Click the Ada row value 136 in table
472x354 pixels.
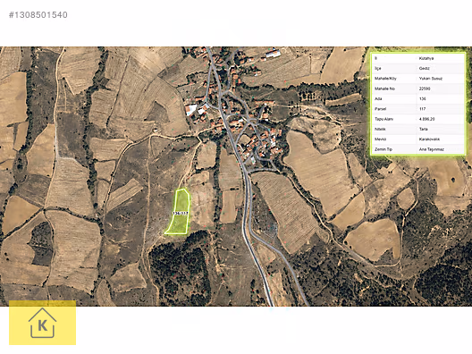tap(422, 98)
